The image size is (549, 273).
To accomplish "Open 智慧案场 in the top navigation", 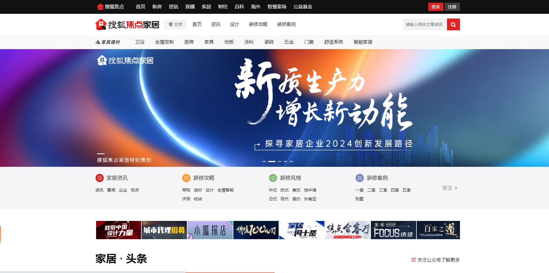I will coord(277,7).
